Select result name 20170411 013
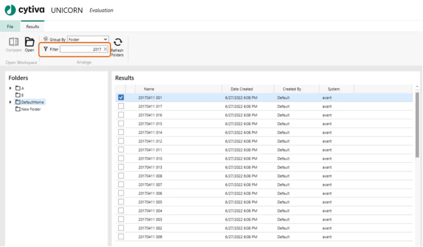The width and height of the screenshot is (423, 247). (x=150, y=167)
